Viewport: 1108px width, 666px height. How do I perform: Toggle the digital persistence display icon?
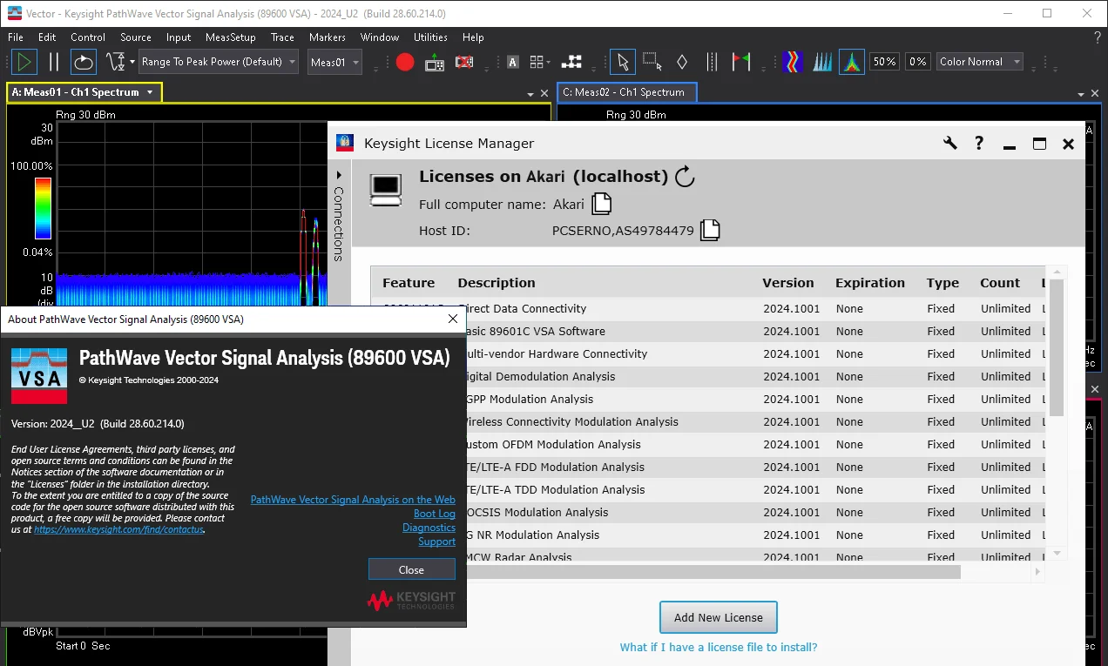[x=852, y=62]
